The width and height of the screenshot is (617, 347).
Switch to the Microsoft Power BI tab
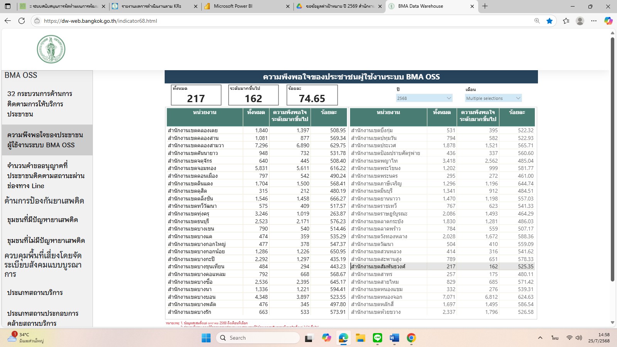(x=247, y=6)
